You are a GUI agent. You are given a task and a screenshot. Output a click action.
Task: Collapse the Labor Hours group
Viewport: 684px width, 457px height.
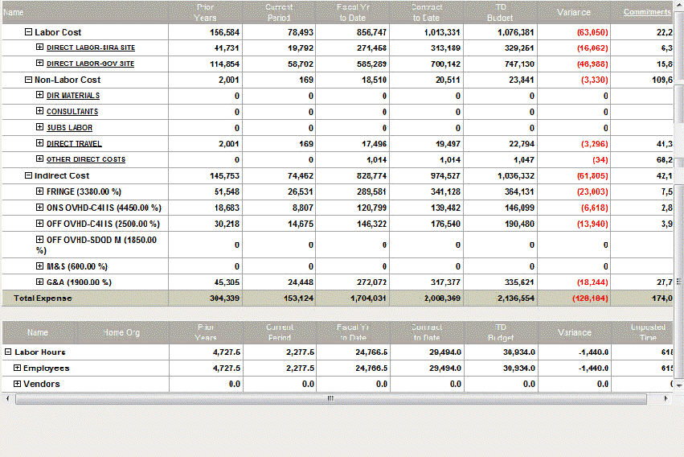tap(9, 352)
